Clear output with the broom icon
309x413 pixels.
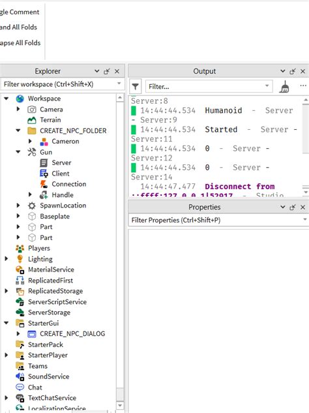[284, 86]
